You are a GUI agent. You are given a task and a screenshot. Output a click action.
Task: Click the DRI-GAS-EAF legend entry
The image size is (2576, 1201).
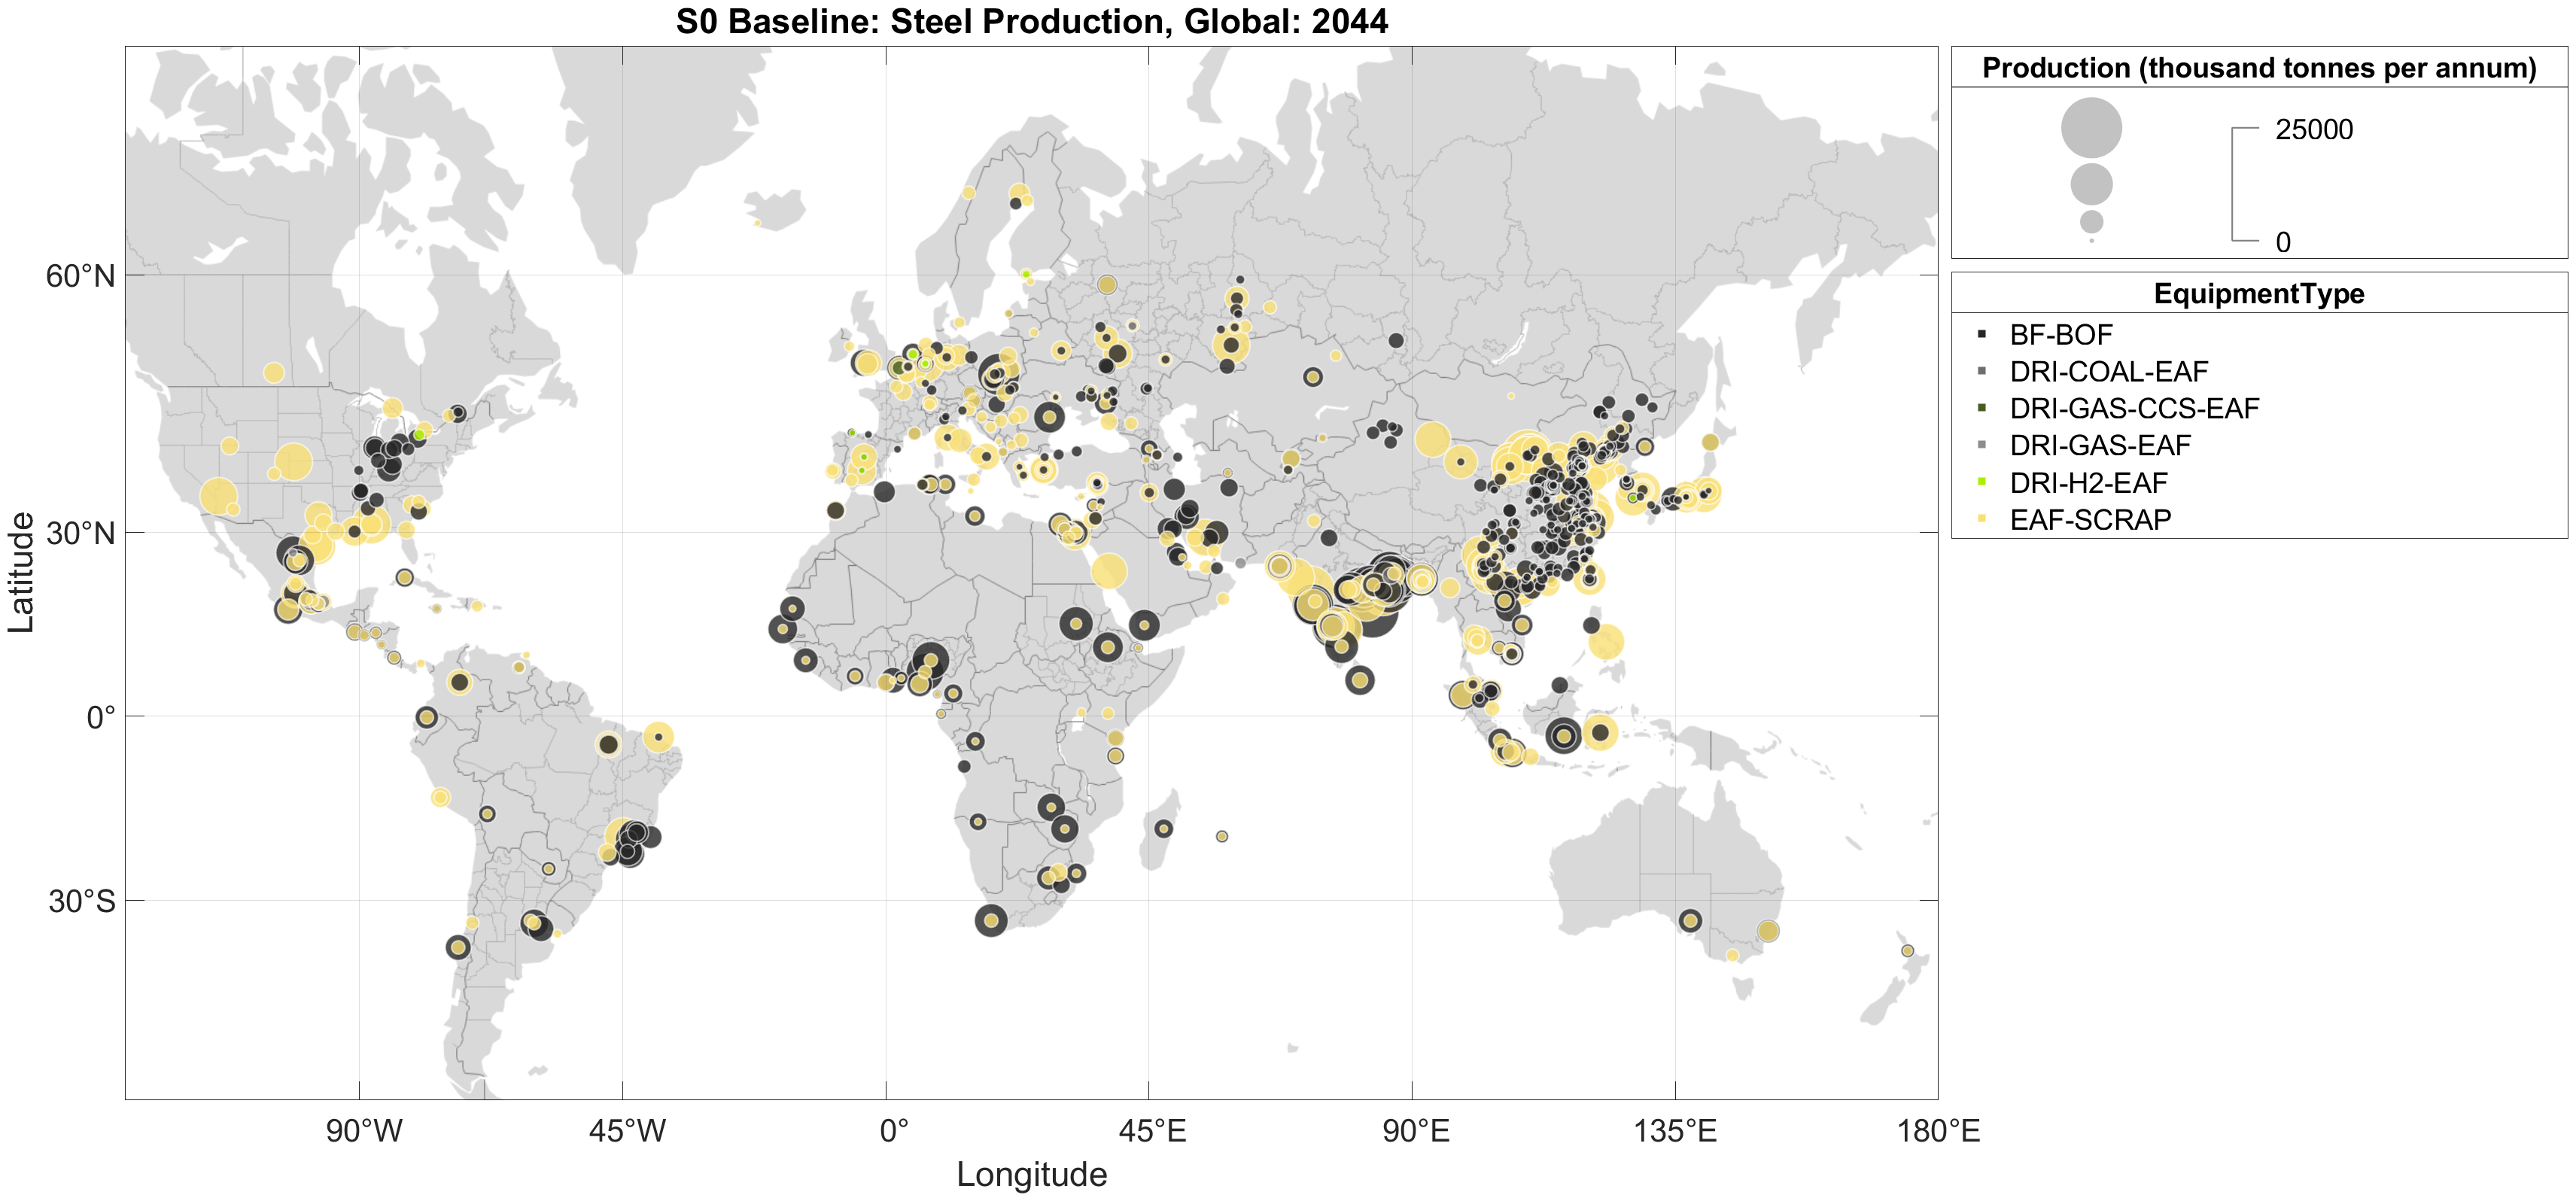pos(2099,445)
